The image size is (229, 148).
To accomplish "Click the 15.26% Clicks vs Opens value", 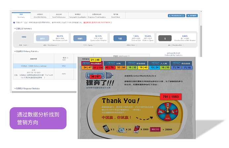I will tap(148, 36).
